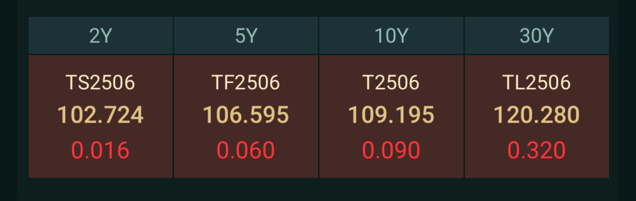Open the TF2506 contract code
This screenshot has height=201, width=636.
point(246,82)
